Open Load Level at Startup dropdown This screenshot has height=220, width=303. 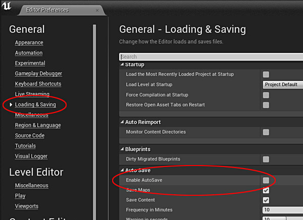tap(283, 85)
